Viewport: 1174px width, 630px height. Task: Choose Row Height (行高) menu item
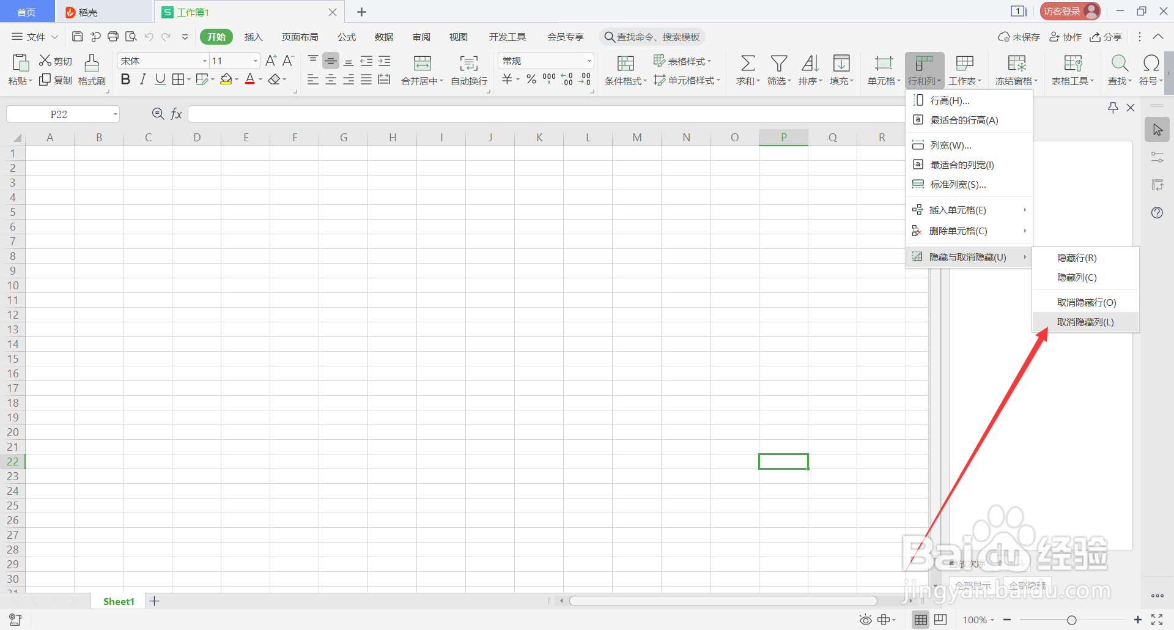click(x=969, y=100)
